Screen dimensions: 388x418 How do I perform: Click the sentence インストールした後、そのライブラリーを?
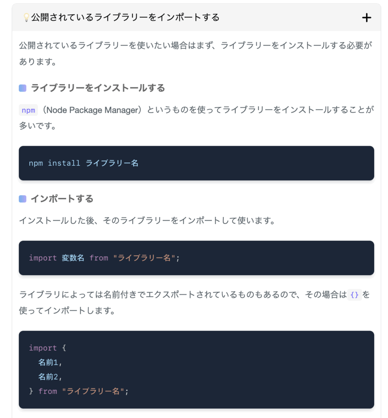[x=147, y=220]
